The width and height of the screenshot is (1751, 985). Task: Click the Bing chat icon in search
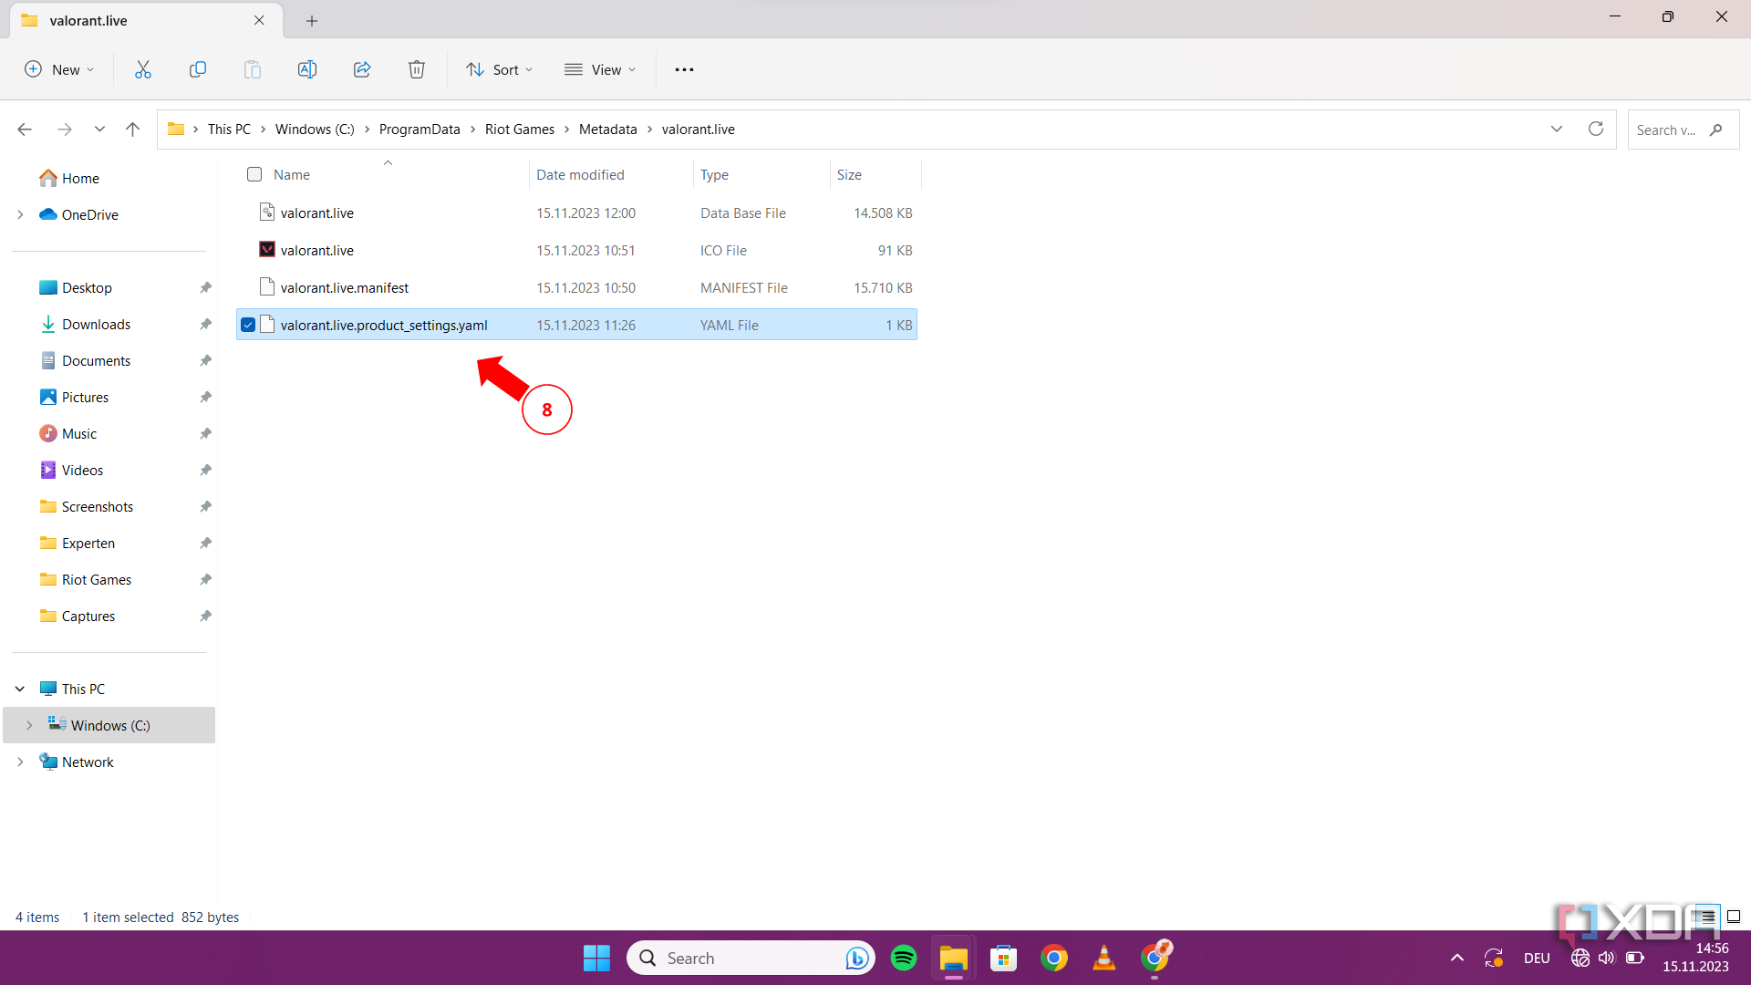(856, 958)
